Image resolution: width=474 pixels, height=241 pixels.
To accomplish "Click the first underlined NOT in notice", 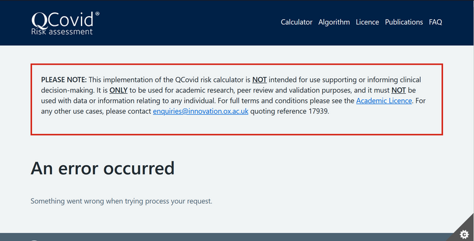I will coord(259,80).
